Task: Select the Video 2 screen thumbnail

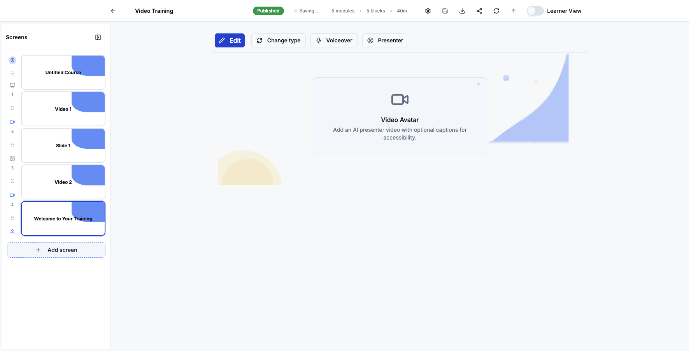Action: tap(63, 182)
